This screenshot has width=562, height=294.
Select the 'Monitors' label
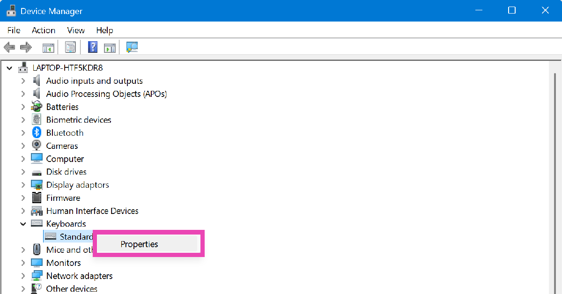64,263
